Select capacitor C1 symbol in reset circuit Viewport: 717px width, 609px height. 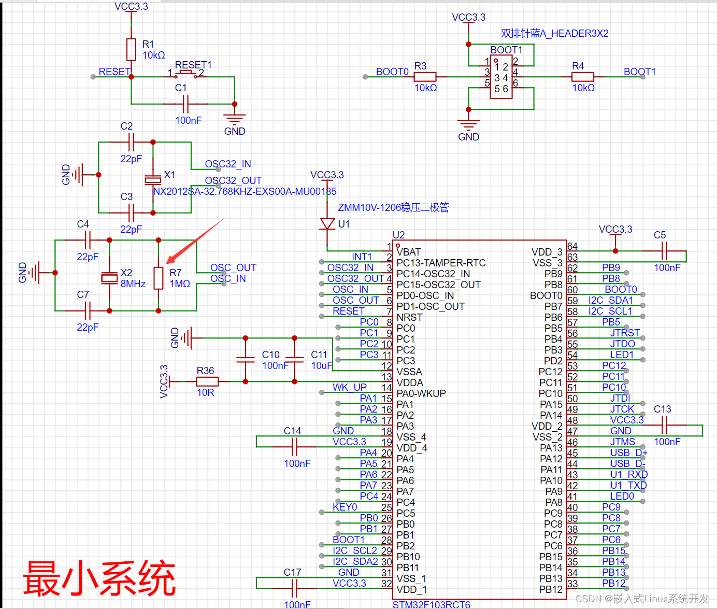click(185, 104)
